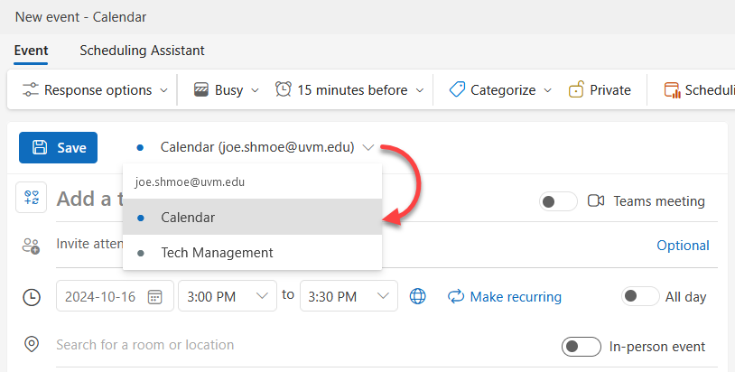Select Tech Management from calendar list

point(217,253)
